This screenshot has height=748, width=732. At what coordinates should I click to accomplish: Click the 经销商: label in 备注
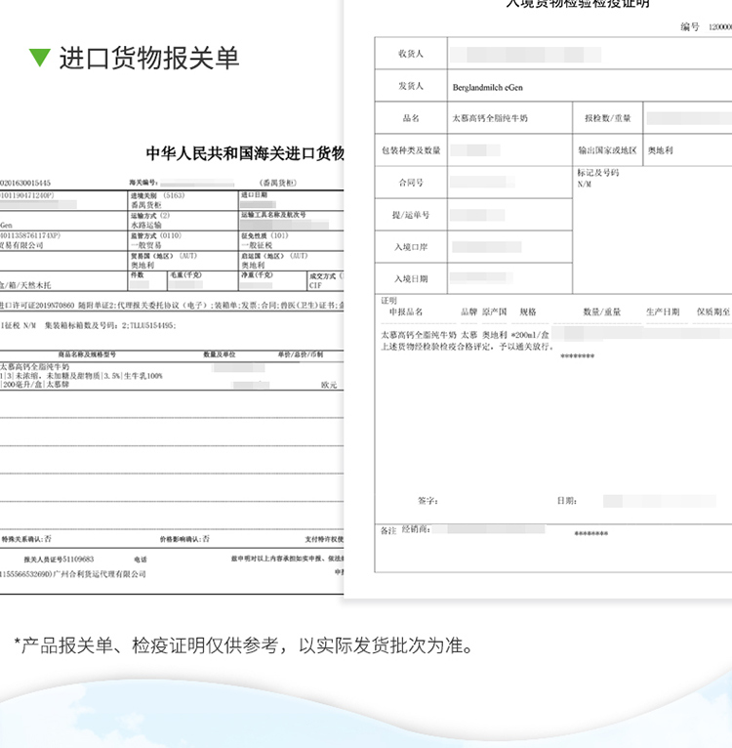pyautogui.click(x=416, y=529)
